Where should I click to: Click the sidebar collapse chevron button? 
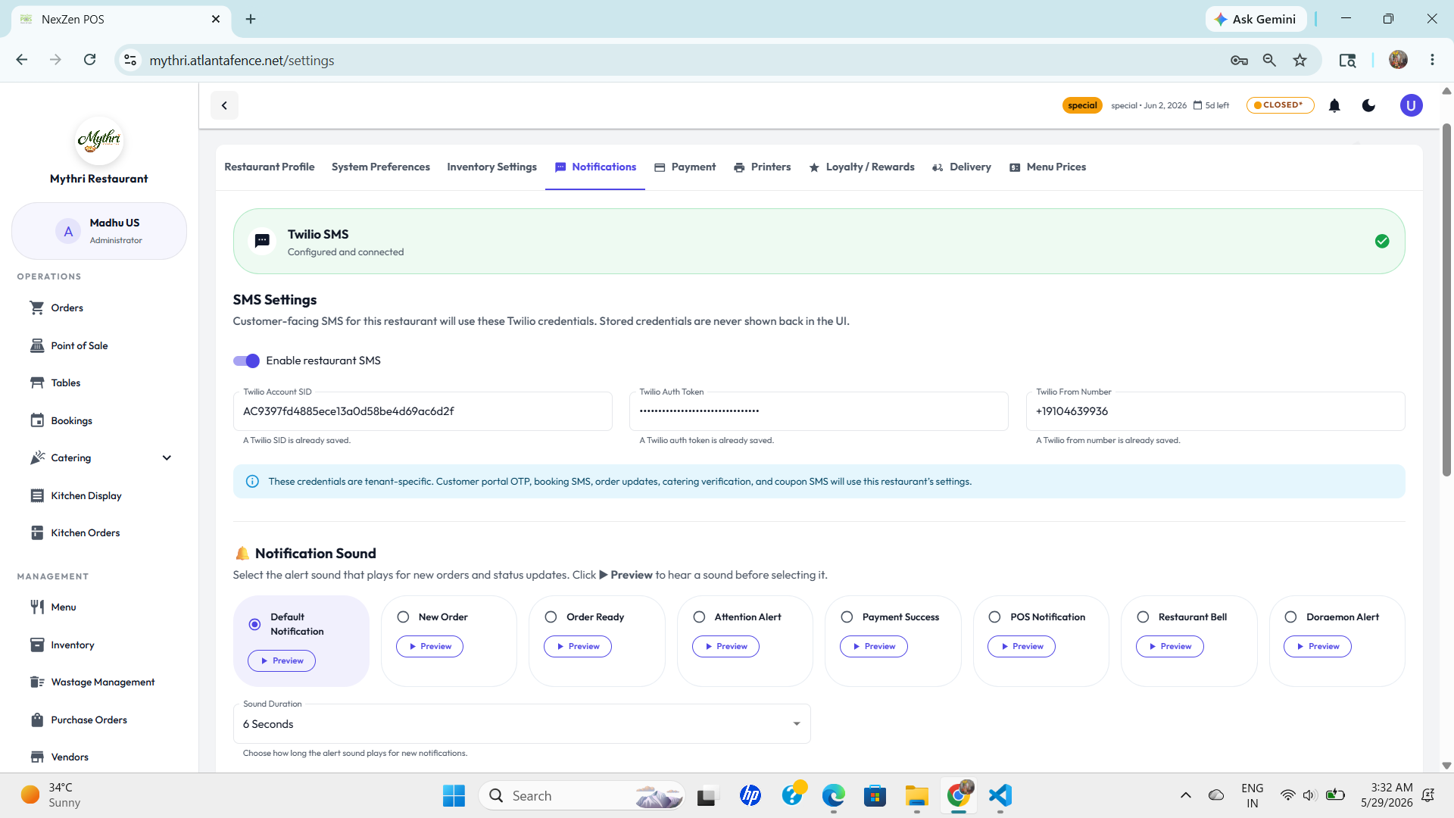coord(224,105)
